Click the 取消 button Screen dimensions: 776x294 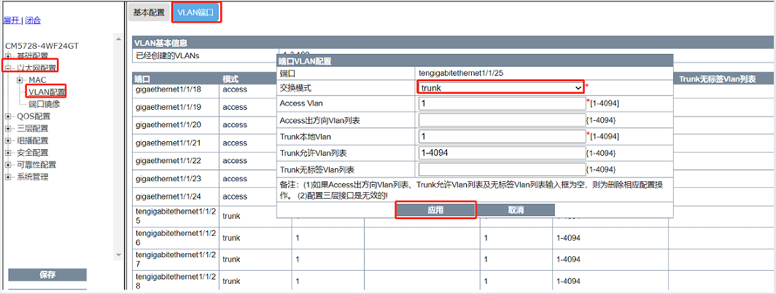pyautogui.click(x=515, y=210)
